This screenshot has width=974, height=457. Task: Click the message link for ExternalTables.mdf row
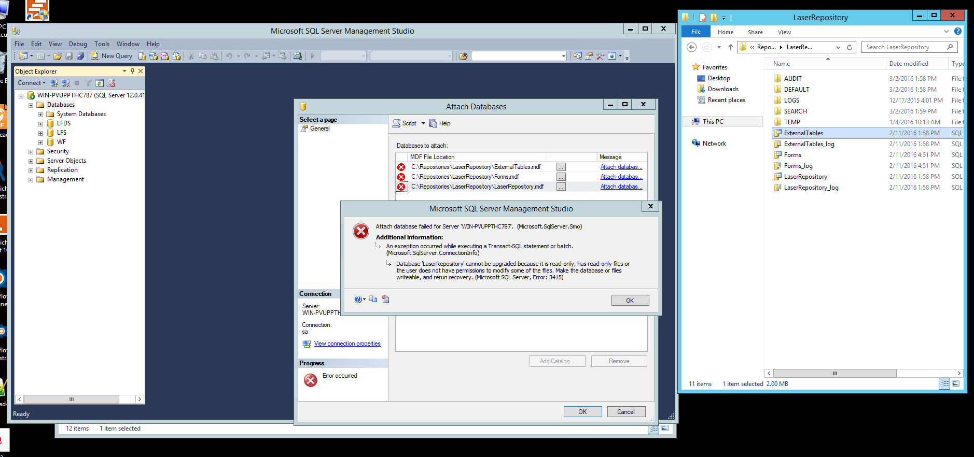coord(621,167)
